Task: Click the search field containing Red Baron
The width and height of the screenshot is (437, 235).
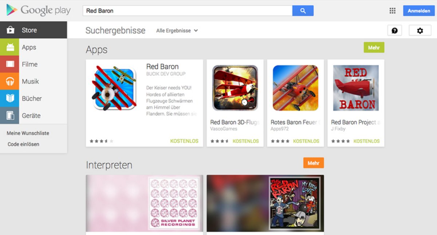Action: tap(188, 11)
